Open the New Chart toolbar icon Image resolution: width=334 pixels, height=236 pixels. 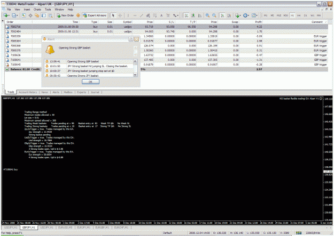(5, 15)
